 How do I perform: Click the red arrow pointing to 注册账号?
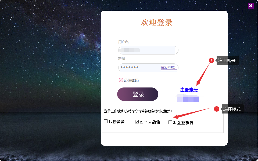[x=203, y=74]
